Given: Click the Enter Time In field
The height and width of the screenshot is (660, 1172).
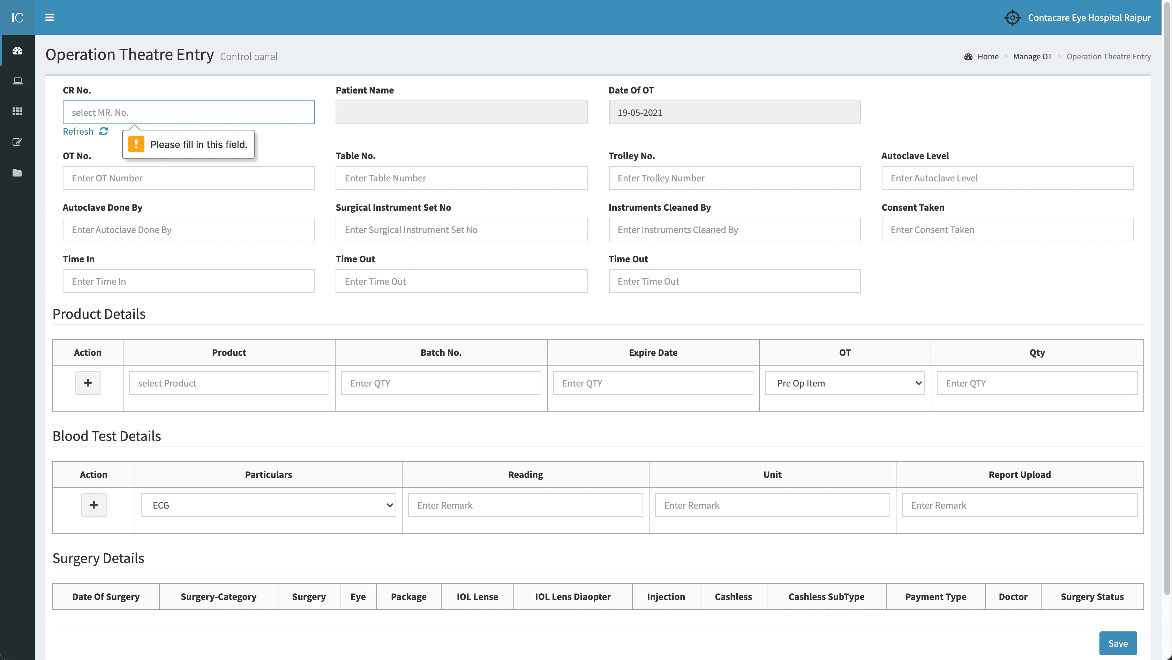Looking at the screenshot, I should pos(188,281).
